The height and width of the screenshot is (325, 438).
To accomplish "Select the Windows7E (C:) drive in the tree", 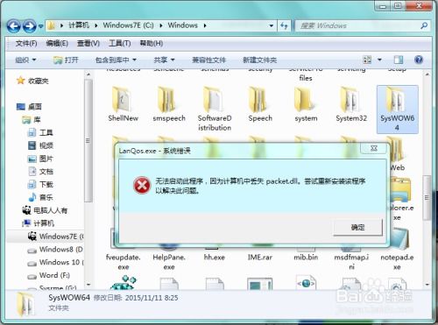I will (x=55, y=237).
